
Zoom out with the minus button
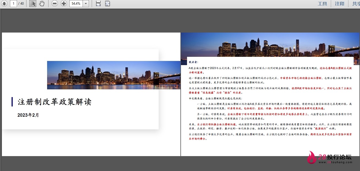pos(55,4)
